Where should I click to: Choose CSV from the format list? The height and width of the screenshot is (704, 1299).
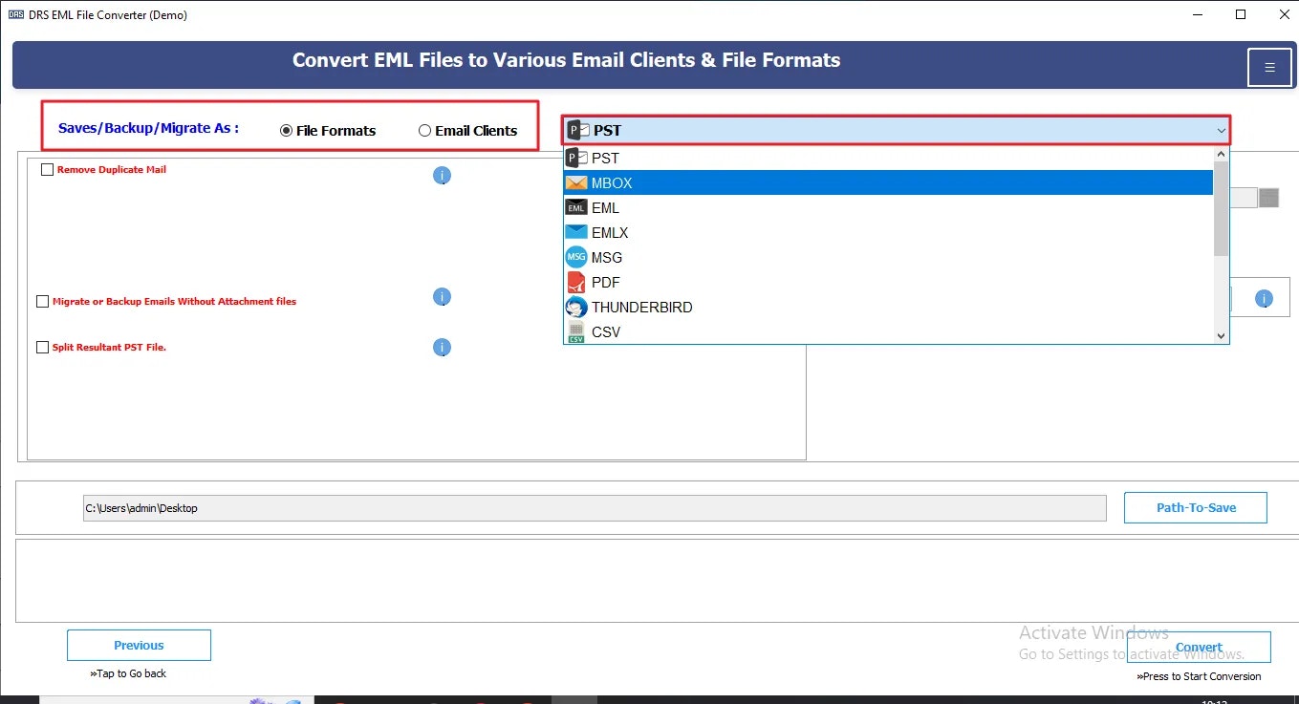(888, 331)
